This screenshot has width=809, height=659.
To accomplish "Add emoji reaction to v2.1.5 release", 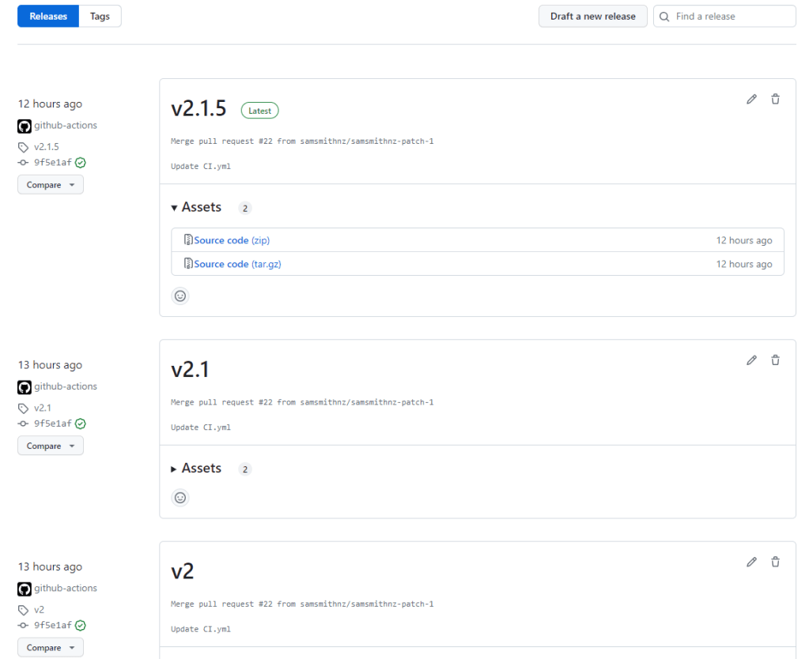I will tap(180, 296).
